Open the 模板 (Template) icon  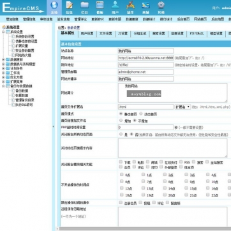click(x=100, y=5)
